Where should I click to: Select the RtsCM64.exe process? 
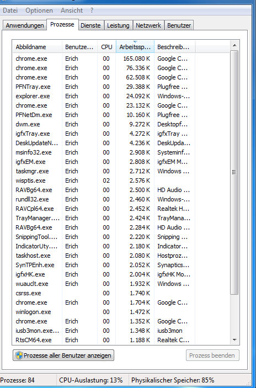(121, 341)
